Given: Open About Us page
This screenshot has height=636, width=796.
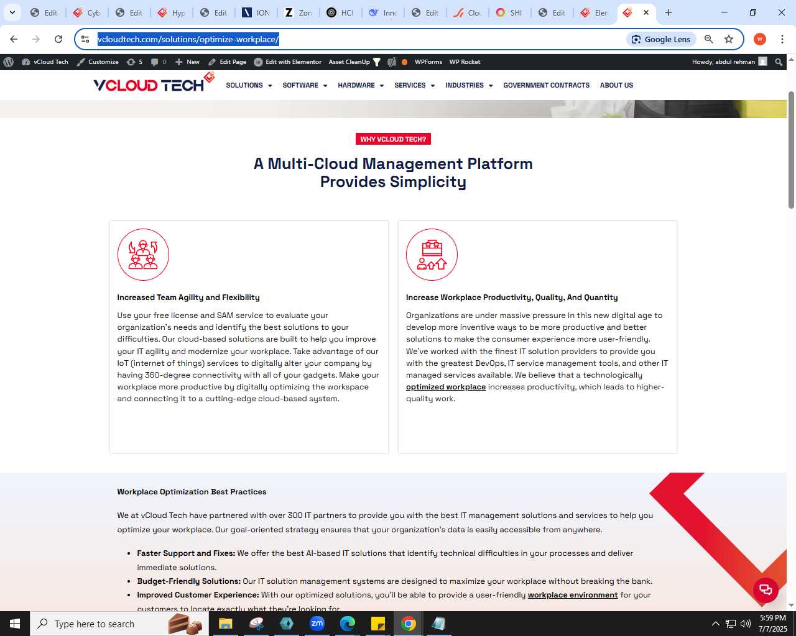Looking at the screenshot, I should click(x=616, y=86).
